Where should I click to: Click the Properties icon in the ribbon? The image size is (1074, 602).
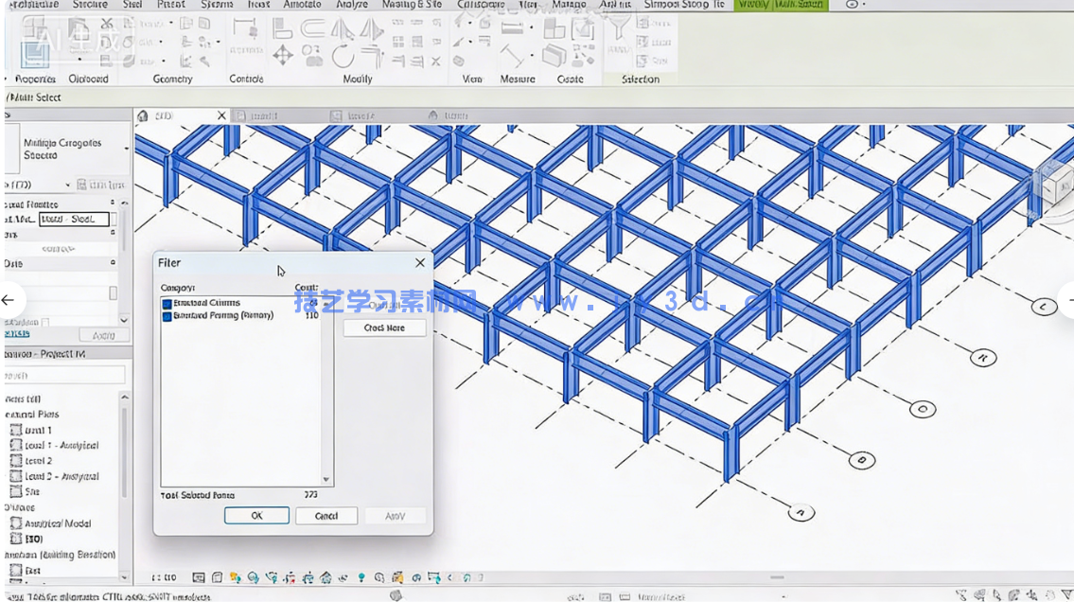pos(34,53)
